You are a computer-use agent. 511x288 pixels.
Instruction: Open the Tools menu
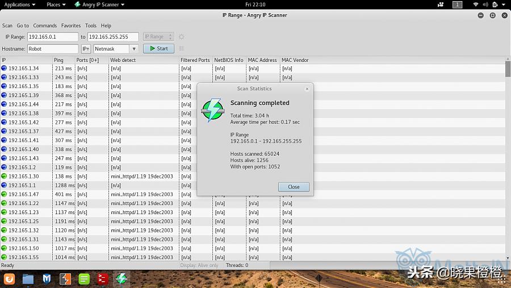coord(91,26)
